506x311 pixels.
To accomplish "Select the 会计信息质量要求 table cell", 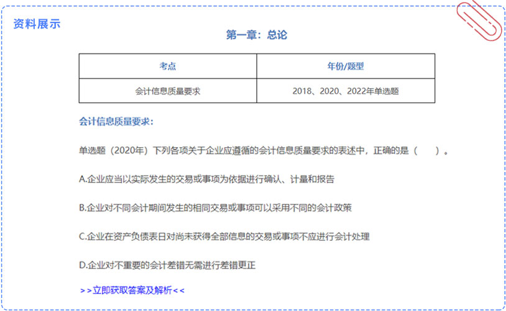I will pyautogui.click(x=168, y=91).
